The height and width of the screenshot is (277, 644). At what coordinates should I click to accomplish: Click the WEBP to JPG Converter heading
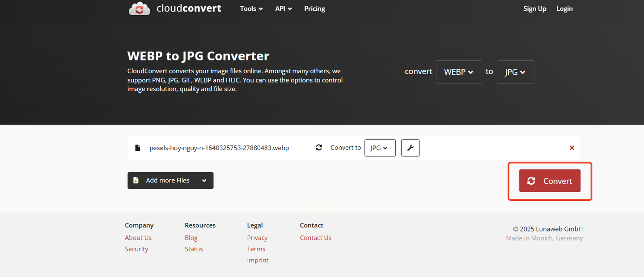tap(198, 56)
